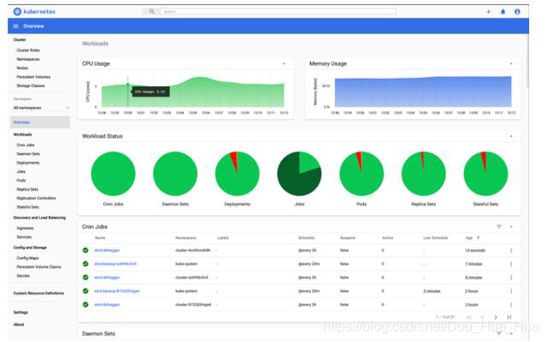Click the Name column header
The height and width of the screenshot is (342, 547).
pyautogui.click(x=100, y=238)
